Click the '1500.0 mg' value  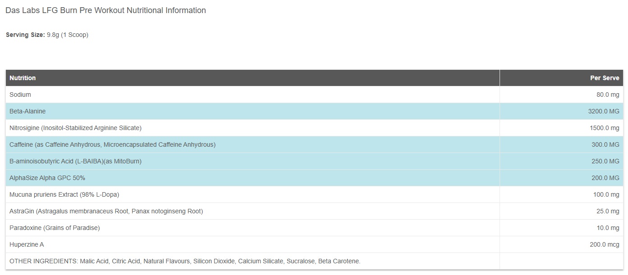605,128
